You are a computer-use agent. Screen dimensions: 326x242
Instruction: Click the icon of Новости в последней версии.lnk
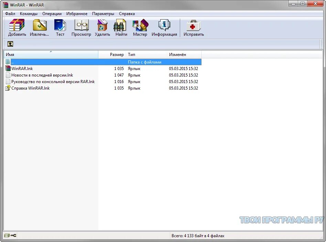(x=8, y=75)
